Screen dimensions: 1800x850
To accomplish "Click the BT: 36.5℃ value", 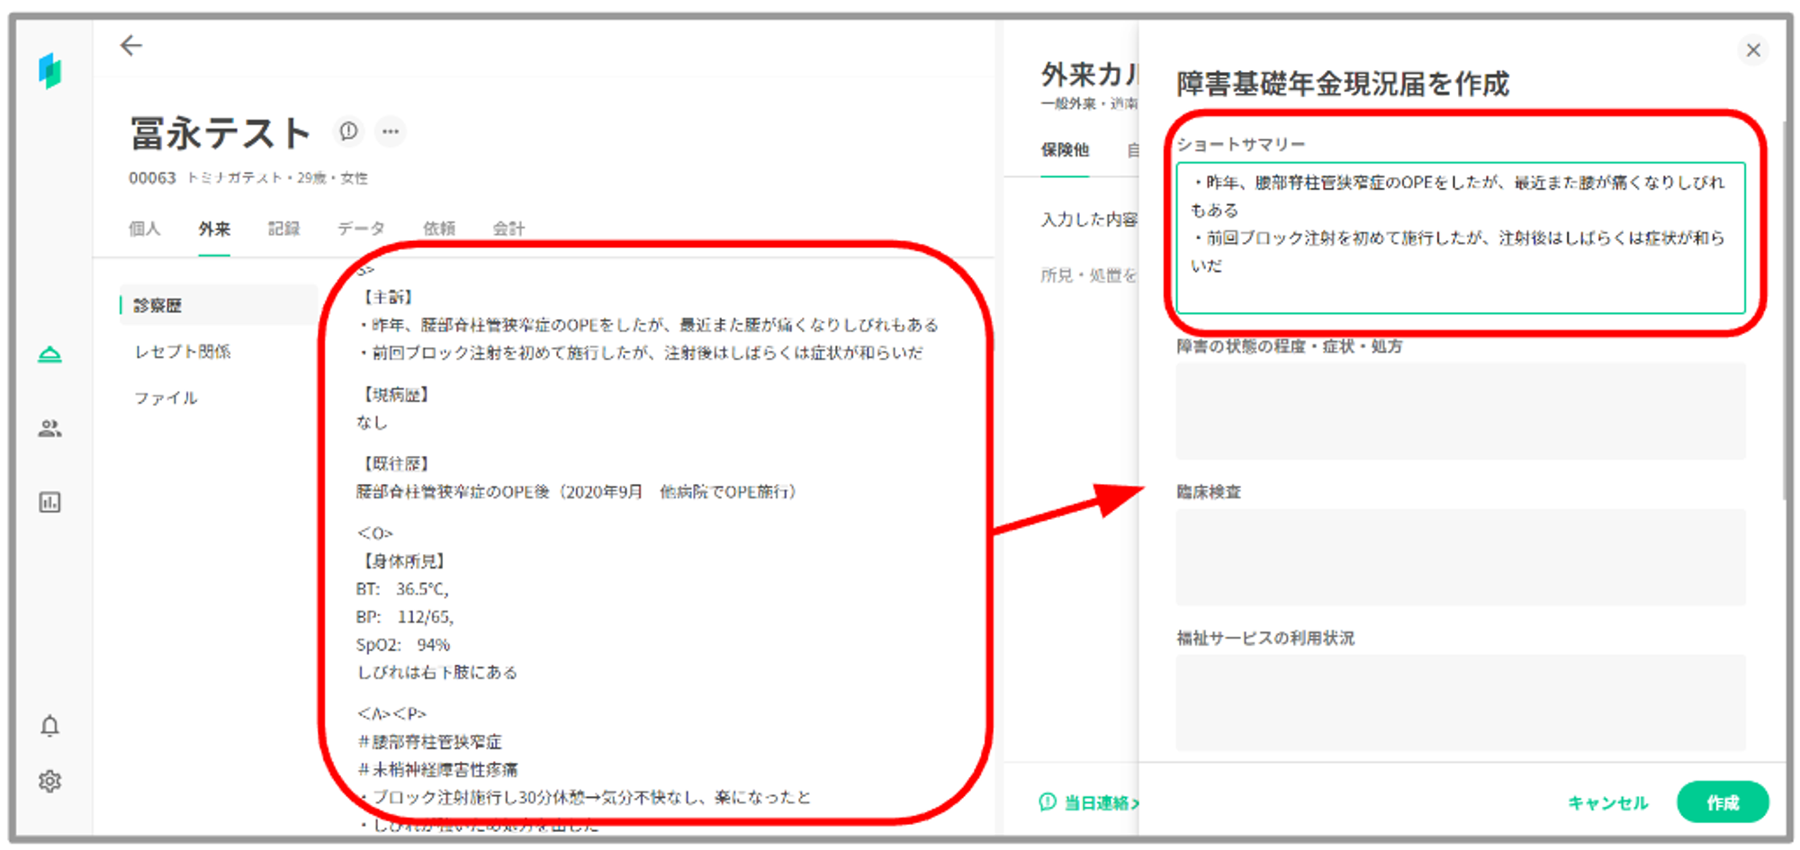I will [x=402, y=589].
